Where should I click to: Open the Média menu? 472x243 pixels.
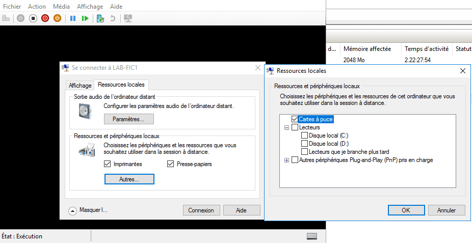pos(61,6)
